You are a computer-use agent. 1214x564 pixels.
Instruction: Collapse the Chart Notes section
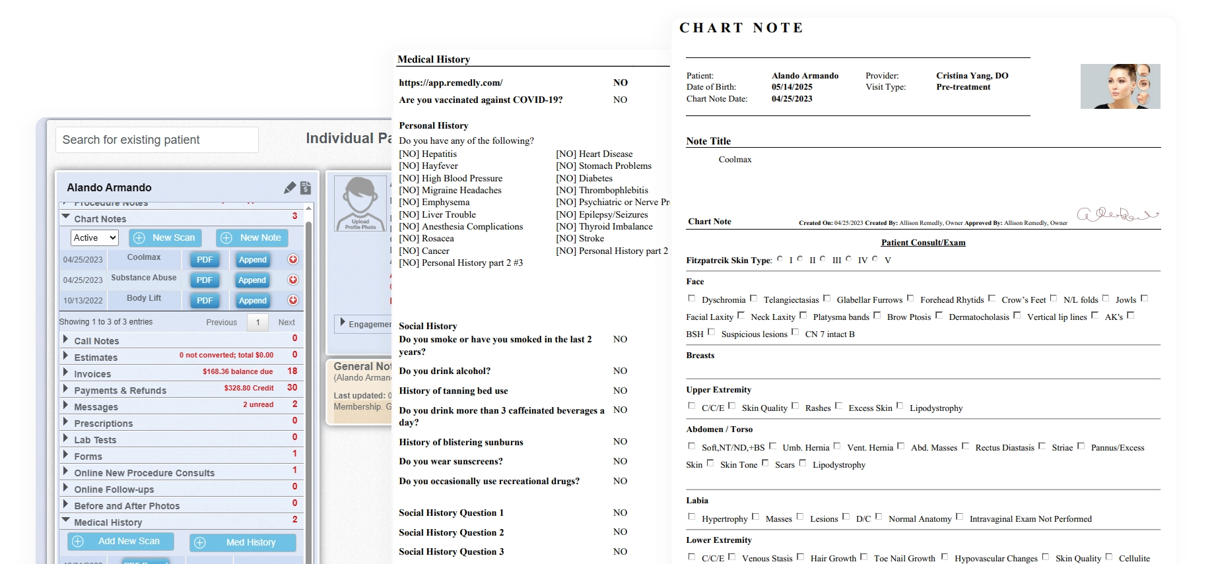click(65, 217)
